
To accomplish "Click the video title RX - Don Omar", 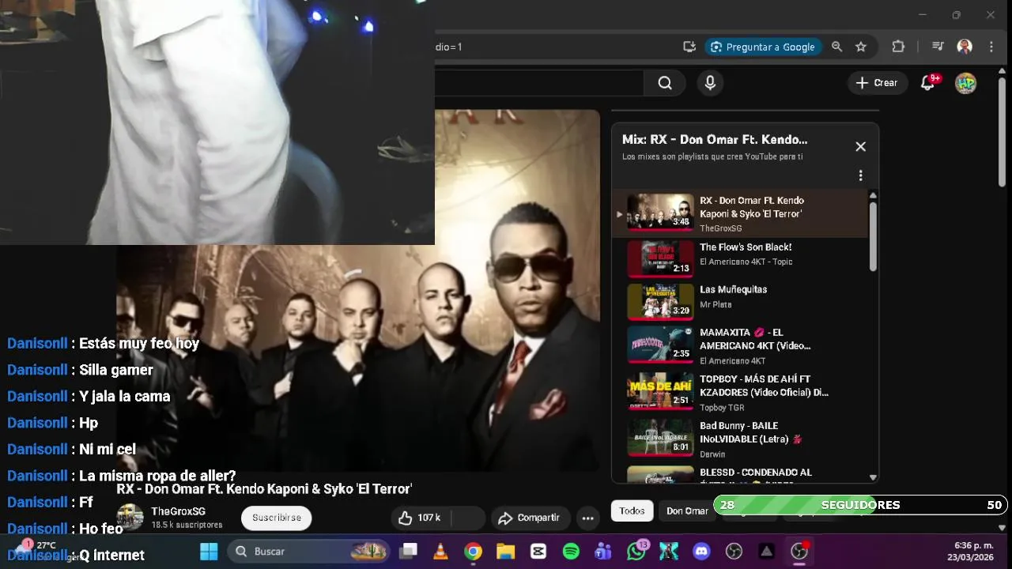I will pos(264,489).
